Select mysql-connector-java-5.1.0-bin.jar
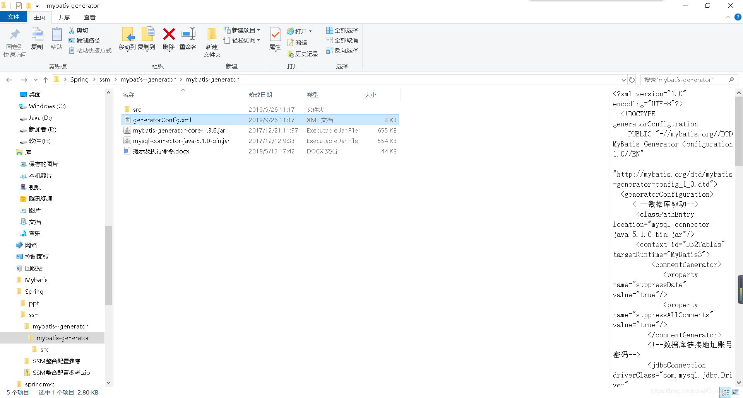Image resolution: width=743 pixels, height=398 pixels. 260,141
